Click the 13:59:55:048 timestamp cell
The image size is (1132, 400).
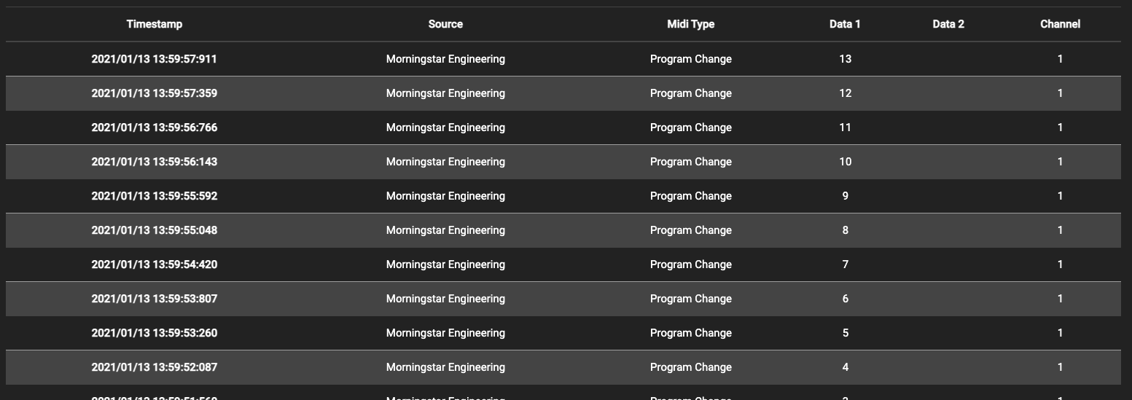pos(155,230)
